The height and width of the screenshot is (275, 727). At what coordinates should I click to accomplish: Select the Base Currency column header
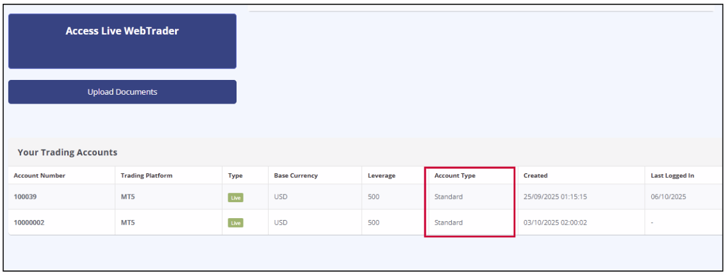tap(296, 175)
